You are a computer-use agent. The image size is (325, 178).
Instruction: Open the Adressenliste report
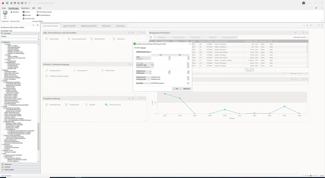tap(52, 39)
